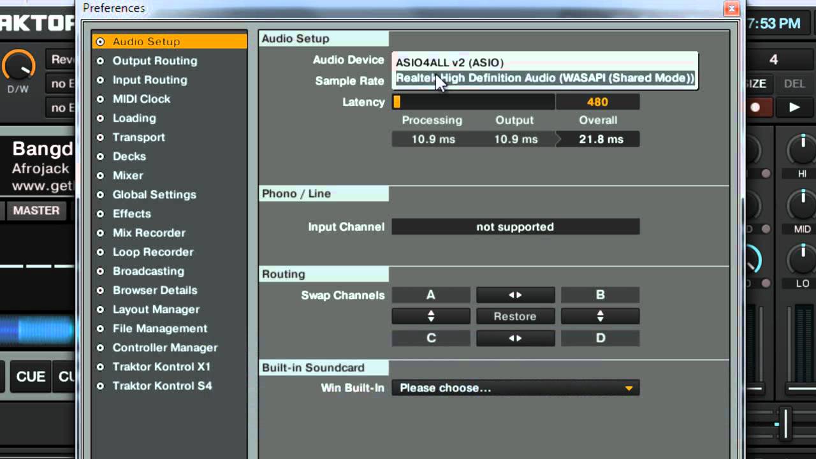This screenshot has height=459, width=816.
Task: Click swap channel button B
Action: tap(600, 295)
